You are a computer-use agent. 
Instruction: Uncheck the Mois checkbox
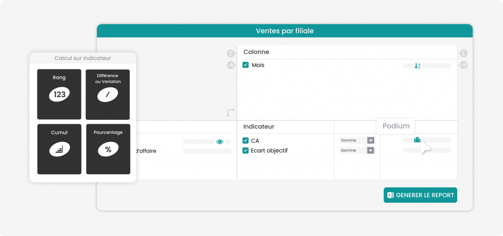point(246,65)
